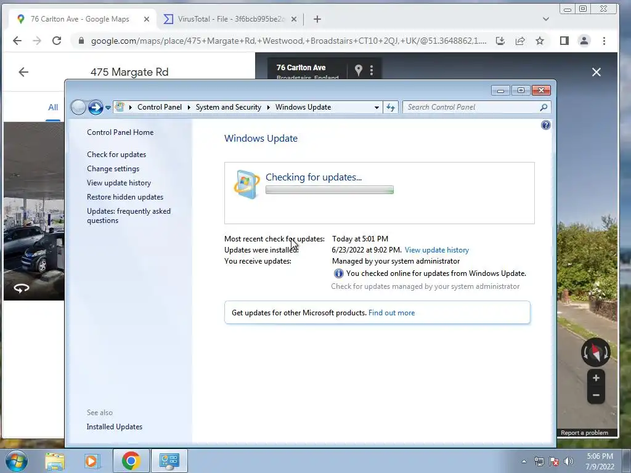Click the site lock icon in Chrome

tap(81, 41)
